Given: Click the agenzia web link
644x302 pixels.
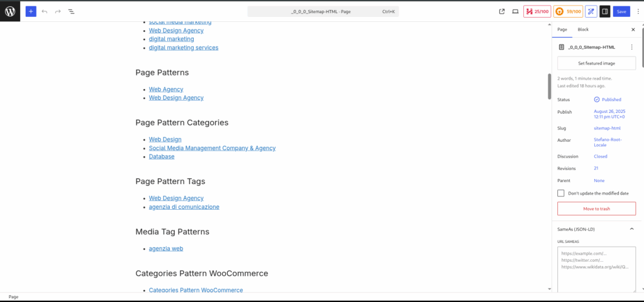Looking at the screenshot, I should pyautogui.click(x=166, y=249).
